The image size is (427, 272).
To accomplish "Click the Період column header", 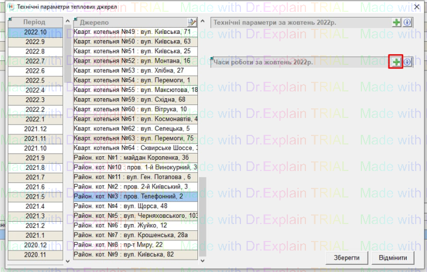I will click(x=34, y=22).
